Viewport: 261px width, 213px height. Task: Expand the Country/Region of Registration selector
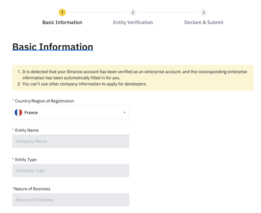(71, 112)
